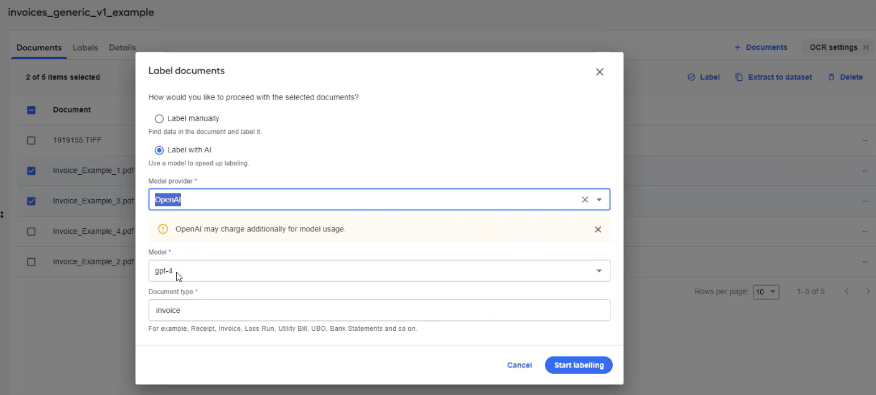Go to the previous page arrow
This screenshot has width=876, height=395.
click(x=847, y=291)
